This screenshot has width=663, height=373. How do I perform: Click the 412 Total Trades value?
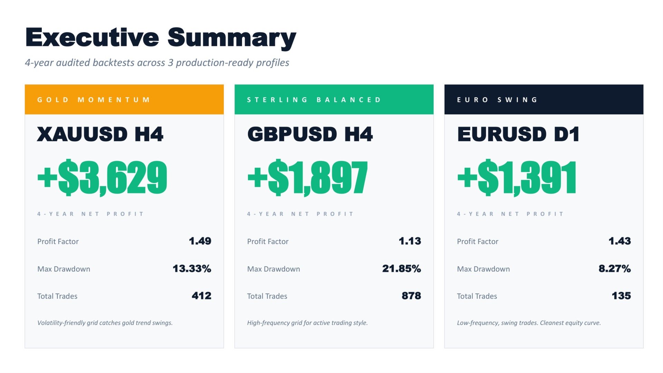tap(201, 296)
